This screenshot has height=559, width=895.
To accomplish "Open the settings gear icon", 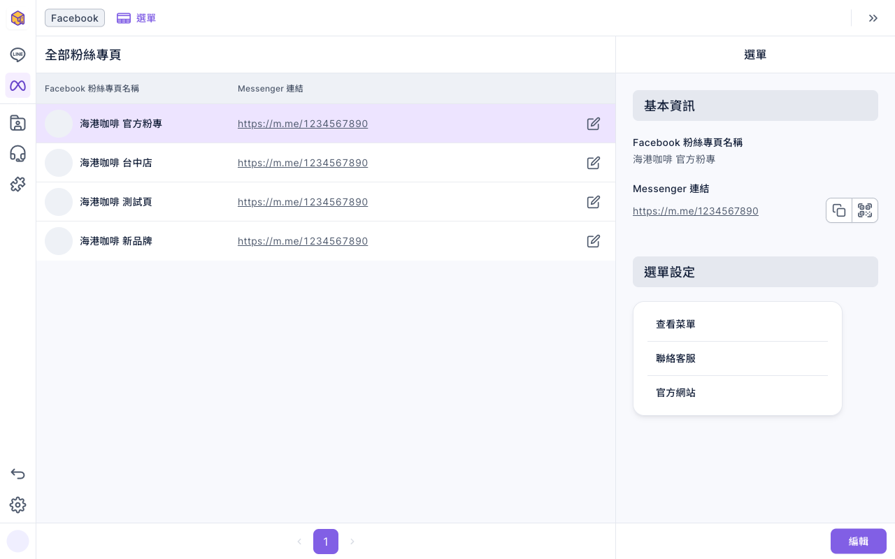I will point(18,504).
